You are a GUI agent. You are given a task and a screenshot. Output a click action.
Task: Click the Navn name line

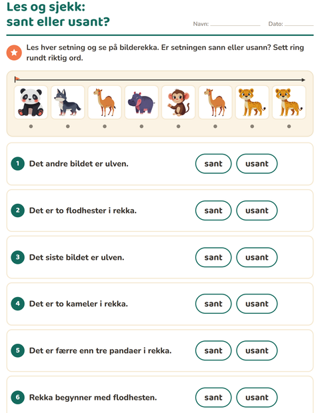coord(235,24)
